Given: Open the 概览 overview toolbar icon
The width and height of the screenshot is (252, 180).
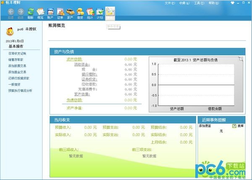Looking at the screenshot, I should [x=40, y=12].
